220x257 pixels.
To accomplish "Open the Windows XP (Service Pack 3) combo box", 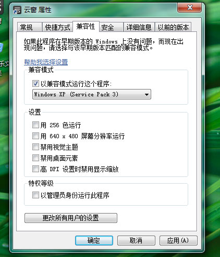I will (x=92, y=94).
